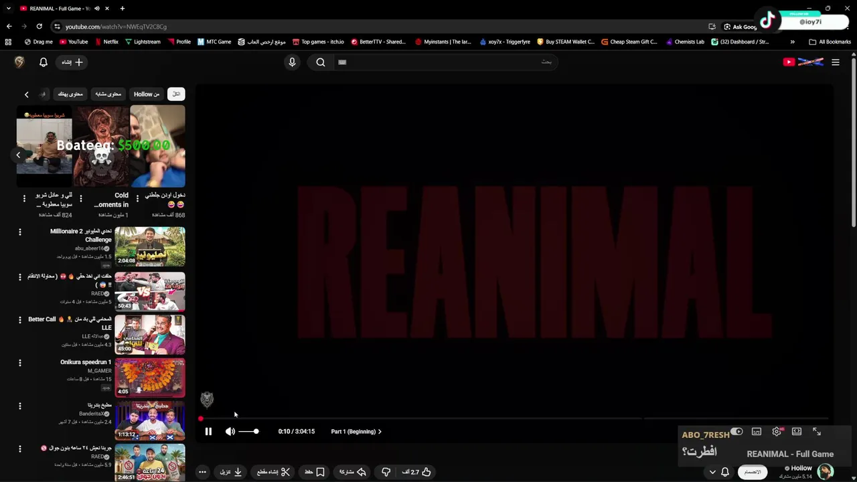
Task: Dislike the video with thumbs down
Action: tap(386, 472)
